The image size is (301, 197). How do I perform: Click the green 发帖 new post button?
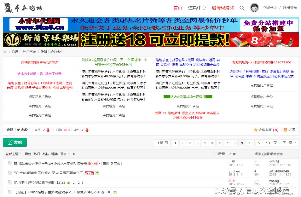tap(14, 142)
